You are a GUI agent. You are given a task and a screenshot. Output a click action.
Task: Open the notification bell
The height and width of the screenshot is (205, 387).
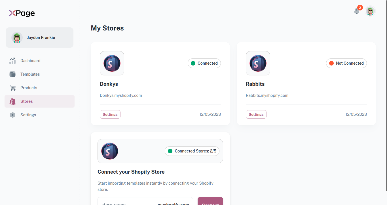pyautogui.click(x=356, y=11)
